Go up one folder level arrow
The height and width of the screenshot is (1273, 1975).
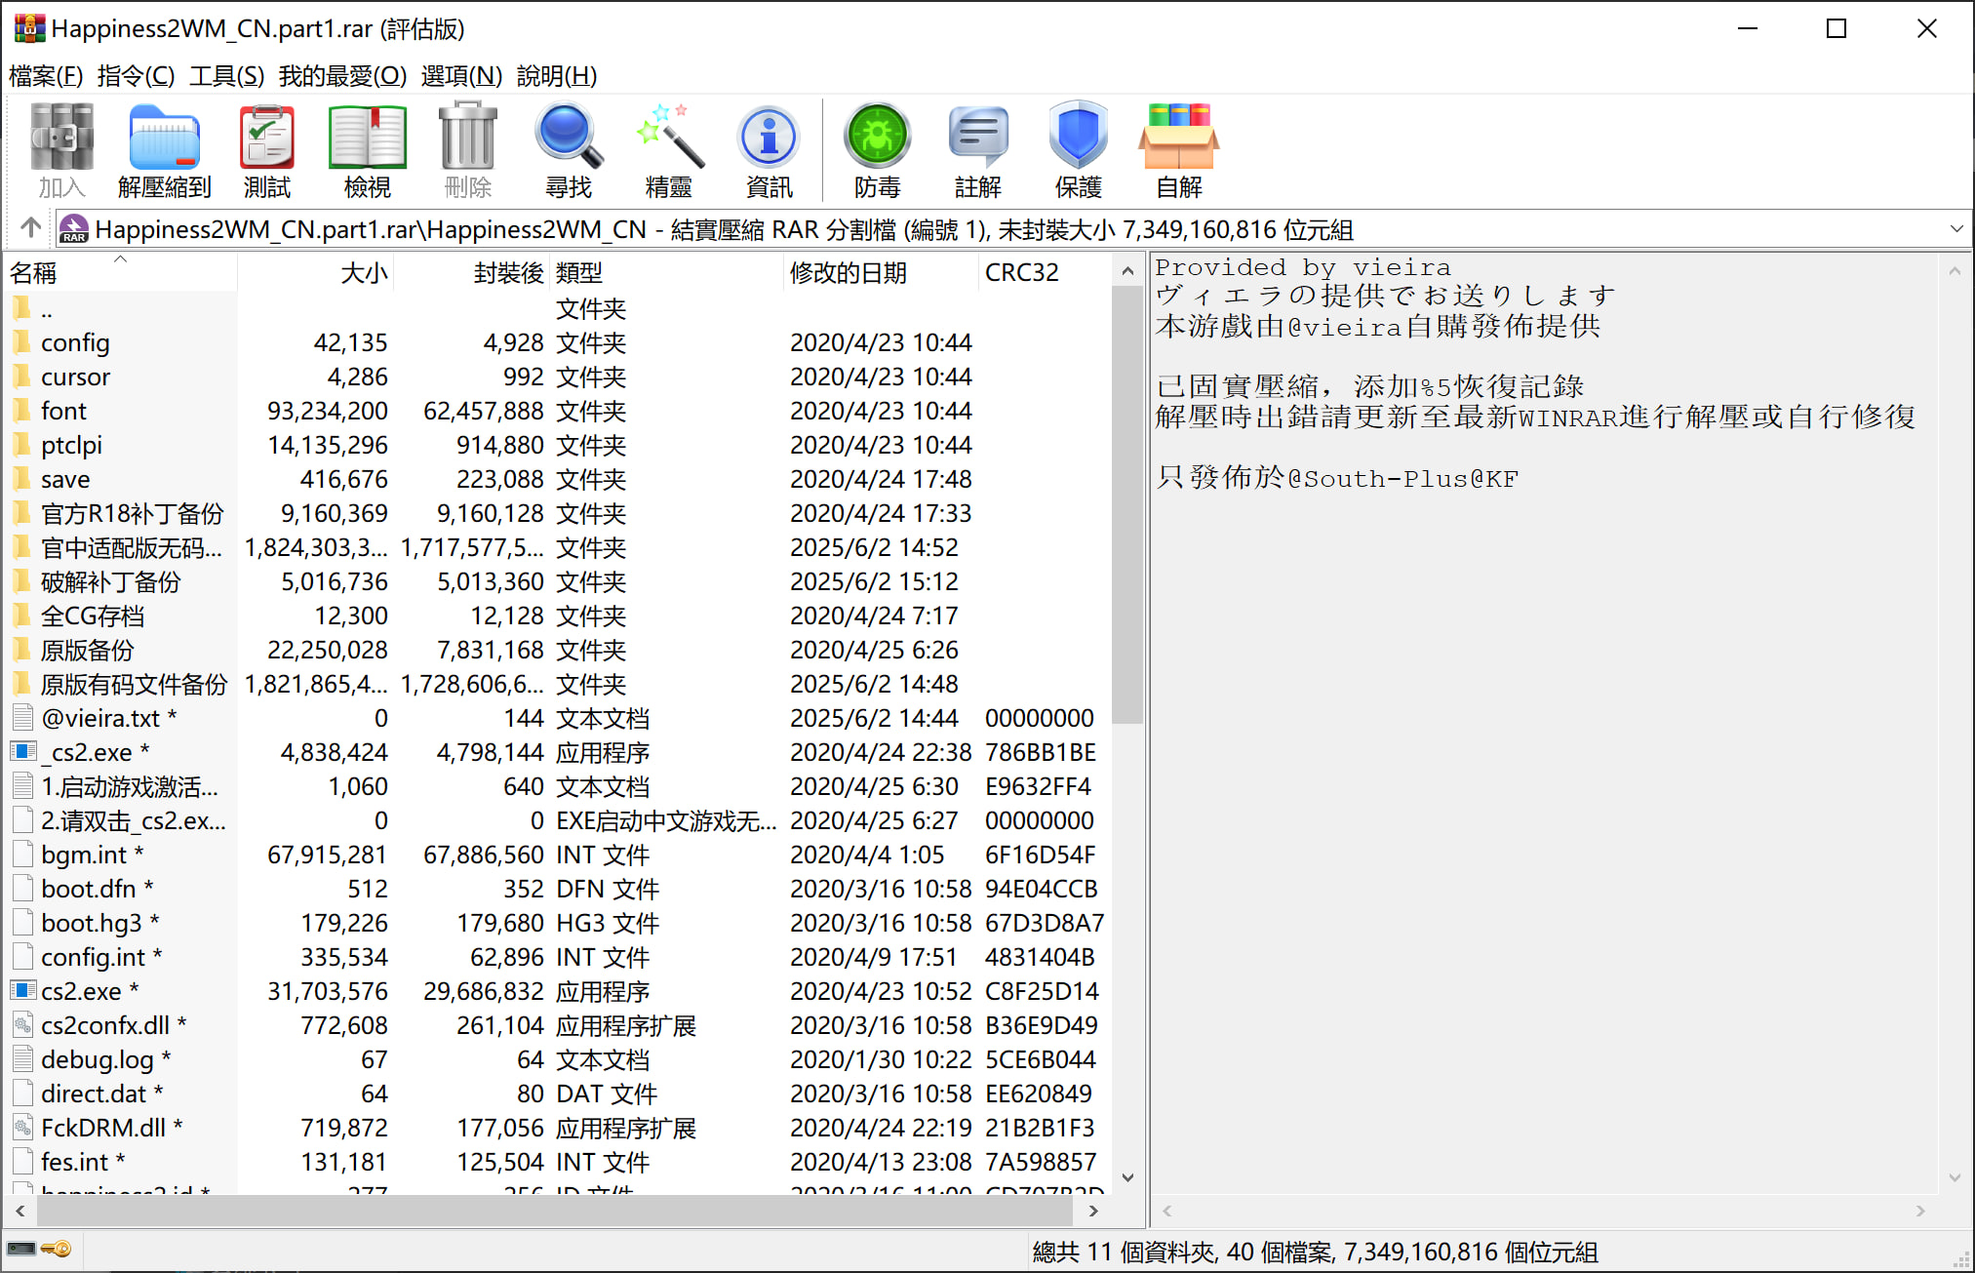[30, 228]
